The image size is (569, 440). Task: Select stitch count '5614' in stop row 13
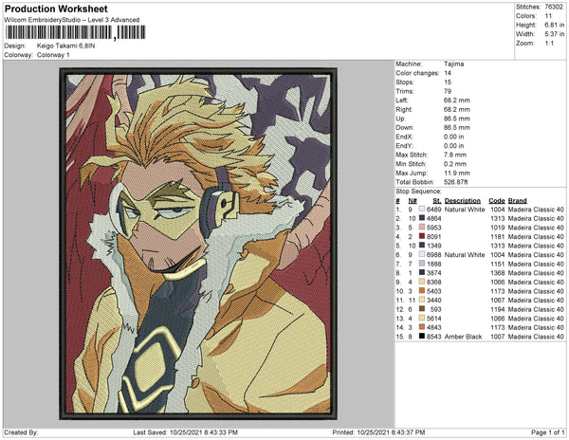pos(434,318)
